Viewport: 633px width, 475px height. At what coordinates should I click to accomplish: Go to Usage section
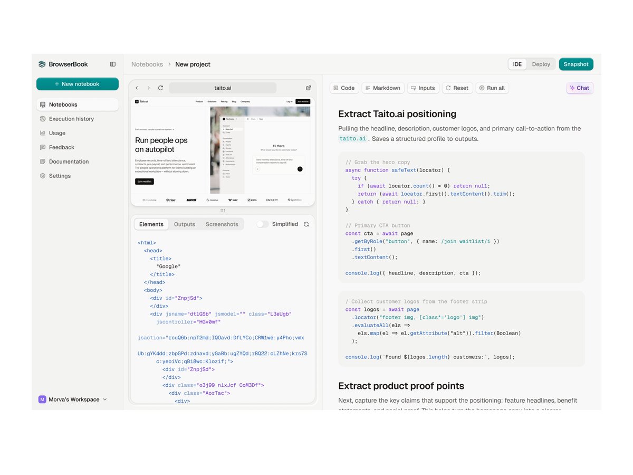[77, 133]
